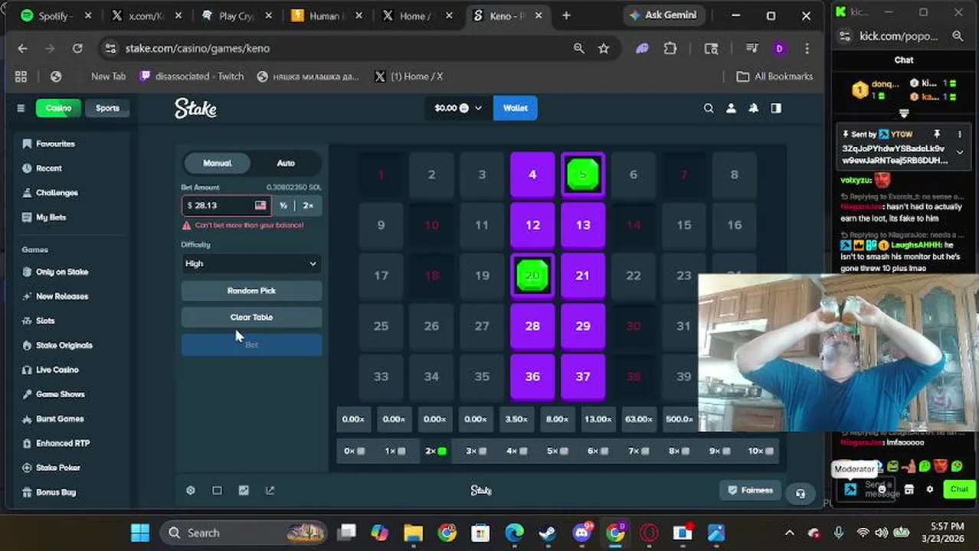The width and height of the screenshot is (979, 551).
Task: Expand the Kick pinned message chevron
Action: [x=960, y=152]
